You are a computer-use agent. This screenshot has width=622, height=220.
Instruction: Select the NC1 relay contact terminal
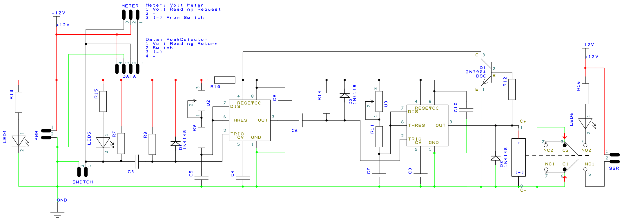546,169
